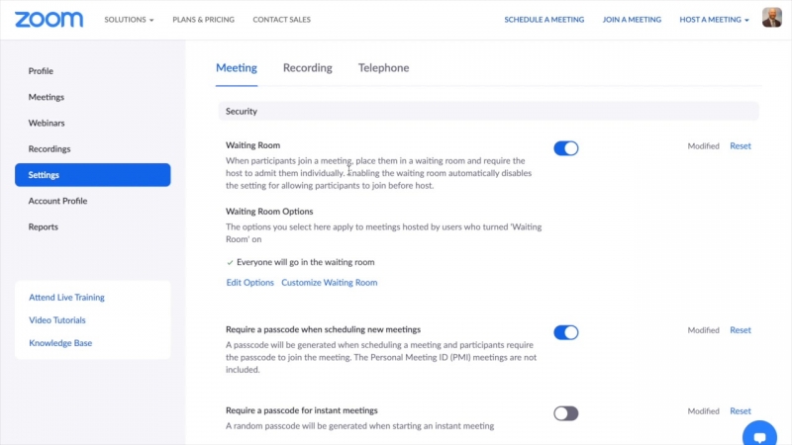
Task: Open the chat help bubble
Action: click(x=759, y=434)
